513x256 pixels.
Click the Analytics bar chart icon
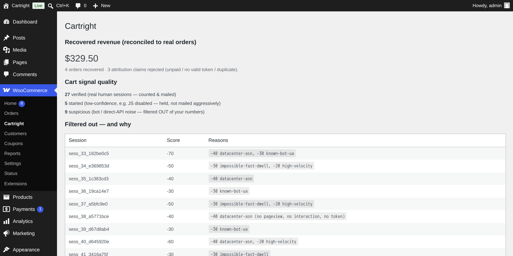point(6,221)
